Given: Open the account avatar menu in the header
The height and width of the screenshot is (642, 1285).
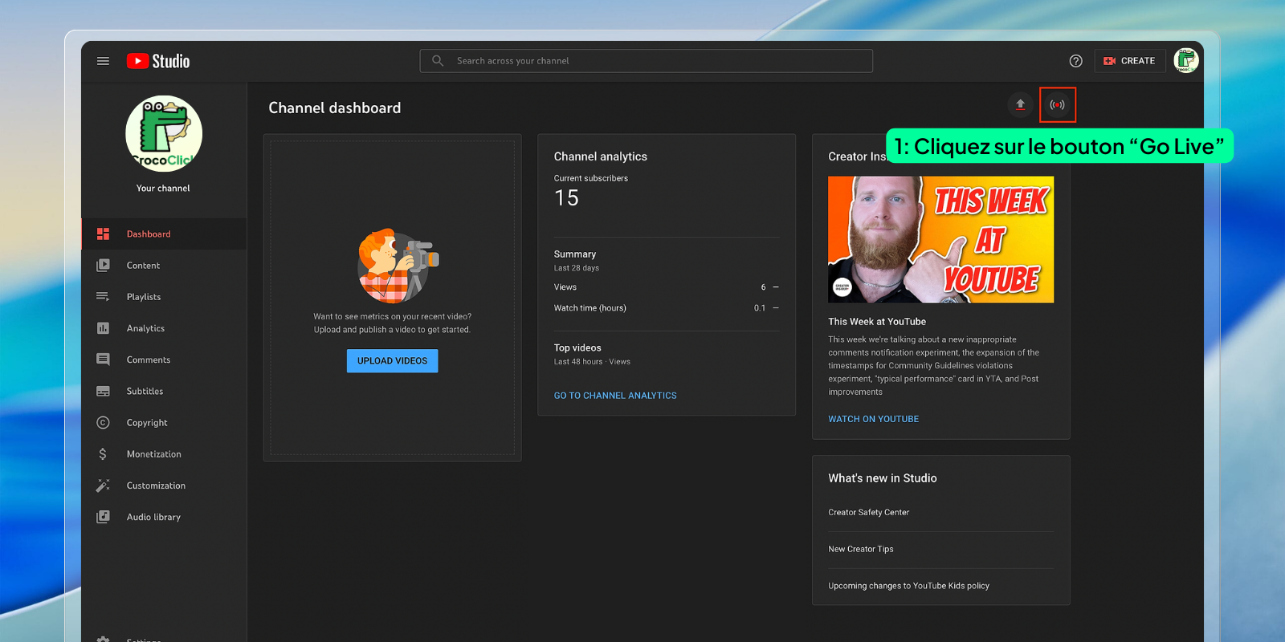Looking at the screenshot, I should click(1185, 60).
